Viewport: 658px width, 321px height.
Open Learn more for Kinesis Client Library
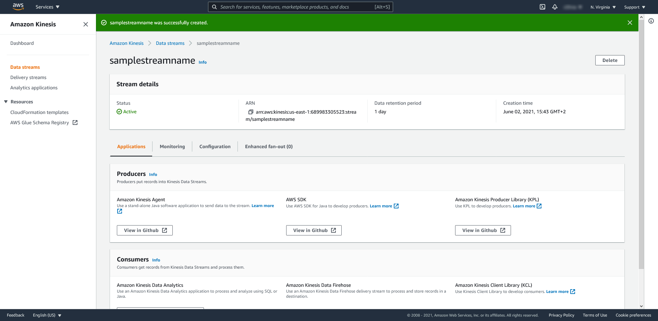tap(557, 292)
